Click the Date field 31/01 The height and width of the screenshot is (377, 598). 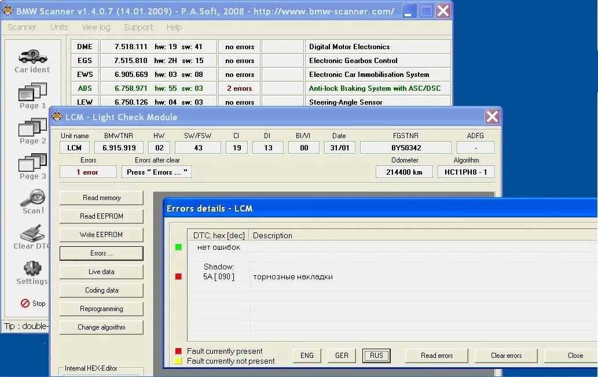coord(339,148)
